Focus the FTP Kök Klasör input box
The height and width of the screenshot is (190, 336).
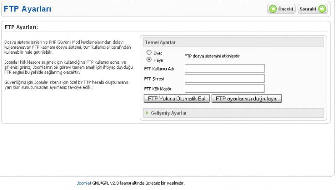pyautogui.click(x=224, y=88)
